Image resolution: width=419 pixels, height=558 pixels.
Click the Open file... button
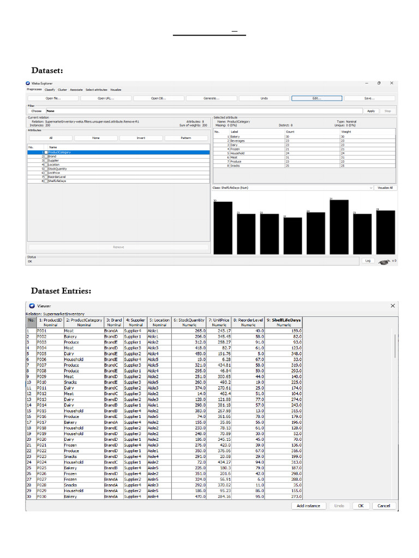point(53,98)
